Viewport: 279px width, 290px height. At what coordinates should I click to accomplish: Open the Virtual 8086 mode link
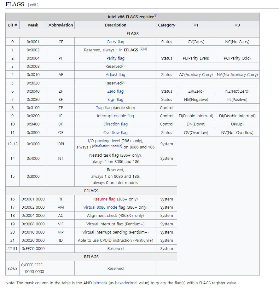point(100,207)
